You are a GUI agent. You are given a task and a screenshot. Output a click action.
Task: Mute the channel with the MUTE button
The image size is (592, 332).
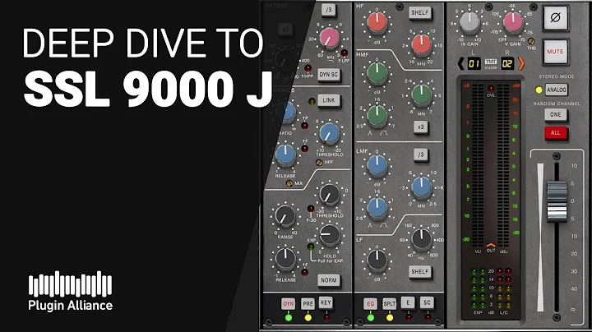(555, 51)
